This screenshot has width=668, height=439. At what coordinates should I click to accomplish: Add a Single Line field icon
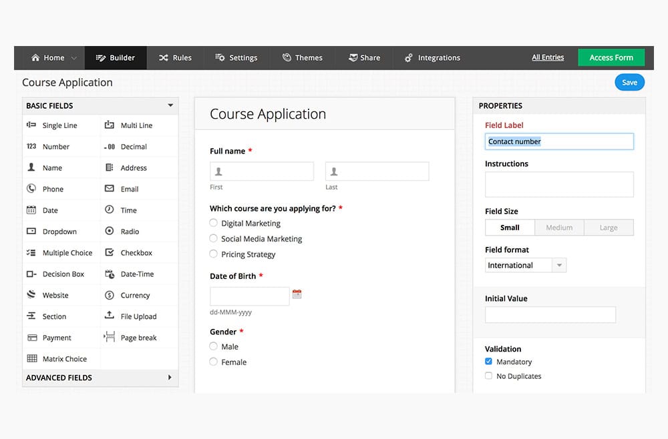[x=31, y=125]
